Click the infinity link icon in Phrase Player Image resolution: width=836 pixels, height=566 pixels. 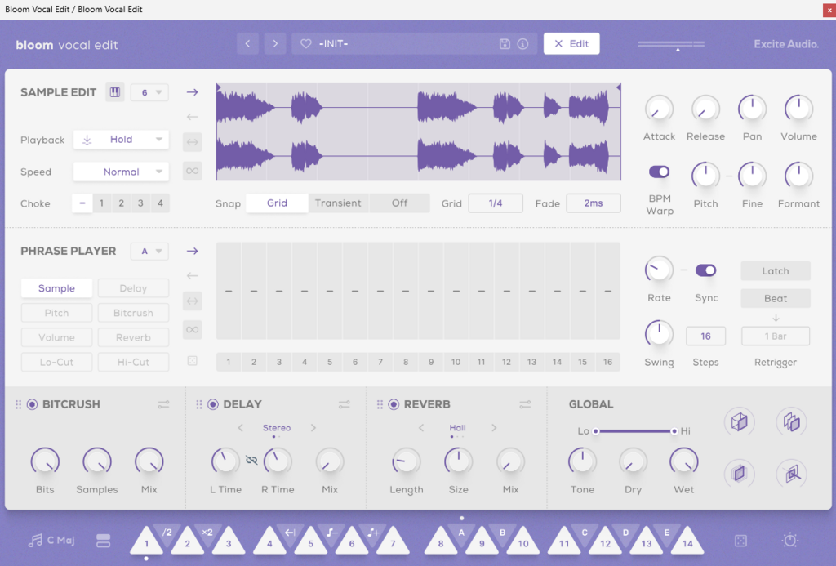pyautogui.click(x=193, y=330)
